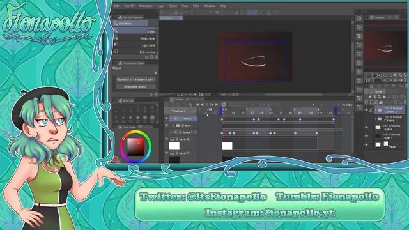Close the open canvas document tab
Viewport: 409px width, 230px height.
click(x=180, y=18)
